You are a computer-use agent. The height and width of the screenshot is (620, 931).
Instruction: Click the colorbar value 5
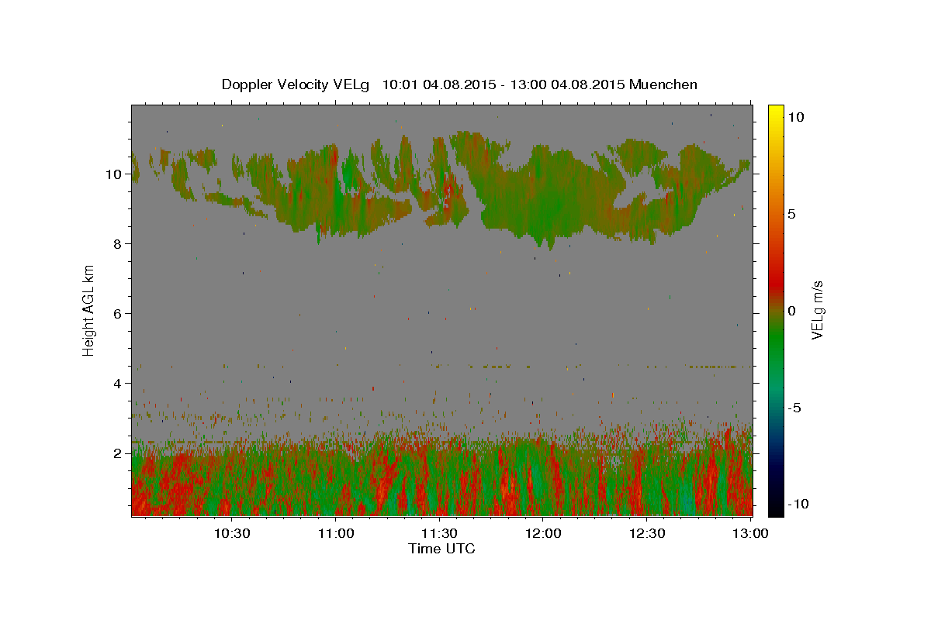point(791,214)
